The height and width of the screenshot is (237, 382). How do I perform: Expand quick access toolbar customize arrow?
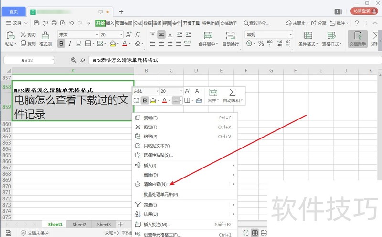click(89, 23)
